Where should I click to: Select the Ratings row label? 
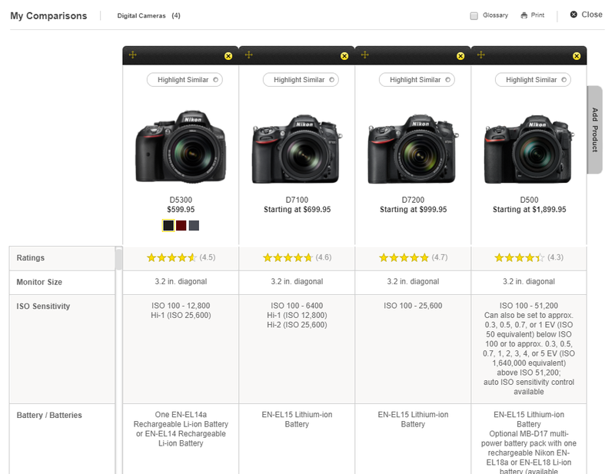point(31,258)
